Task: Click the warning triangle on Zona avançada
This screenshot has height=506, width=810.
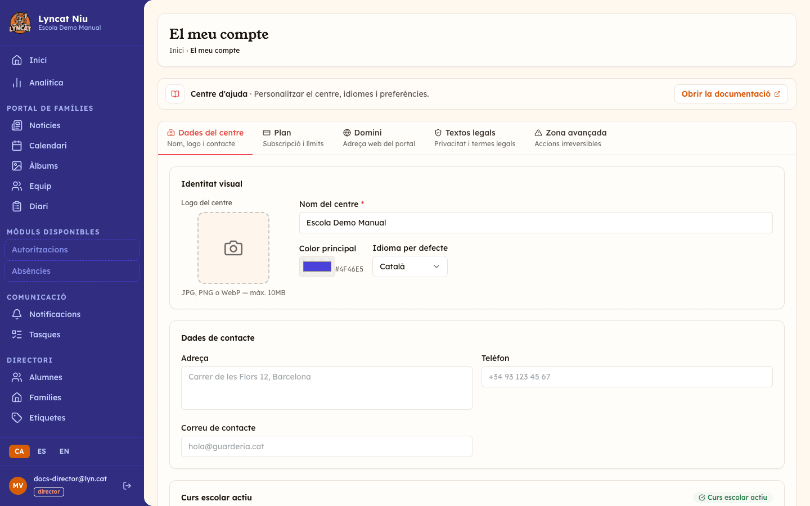Action: click(x=538, y=133)
